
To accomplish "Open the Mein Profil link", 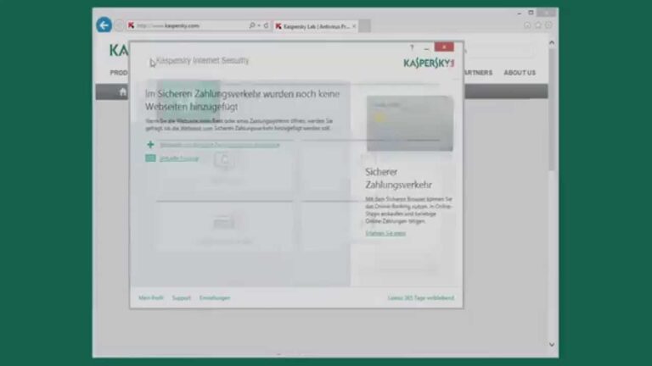I will (x=151, y=298).
